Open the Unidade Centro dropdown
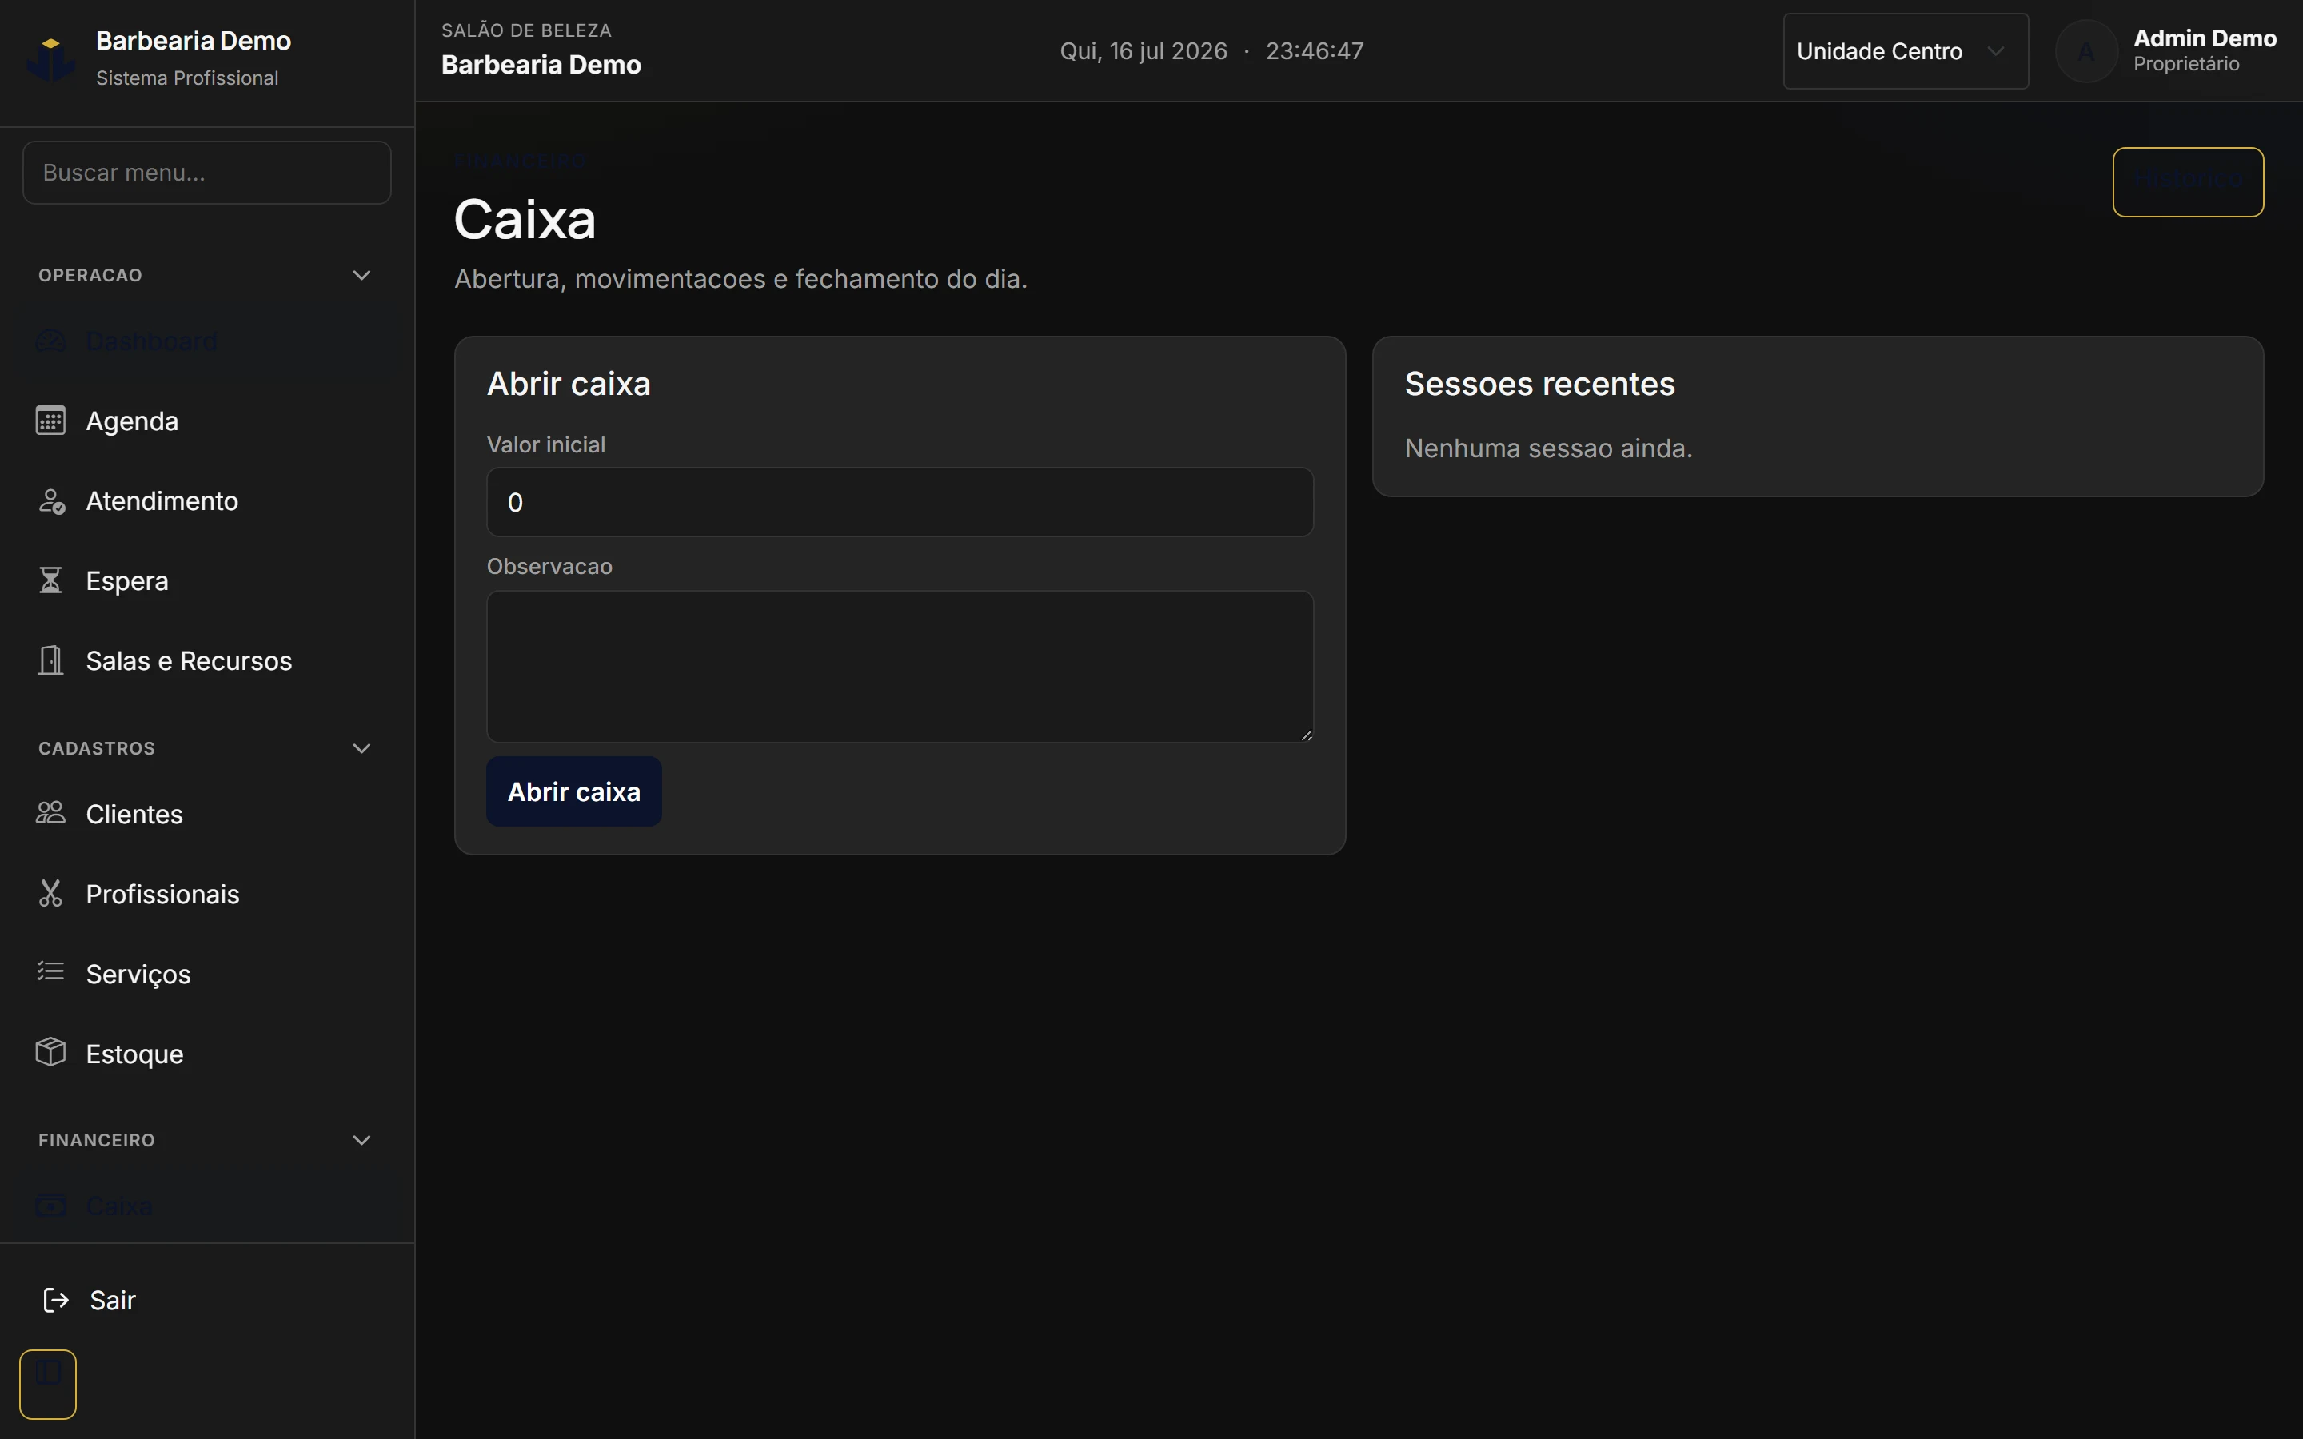This screenshot has width=2303, height=1439. point(1906,51)
